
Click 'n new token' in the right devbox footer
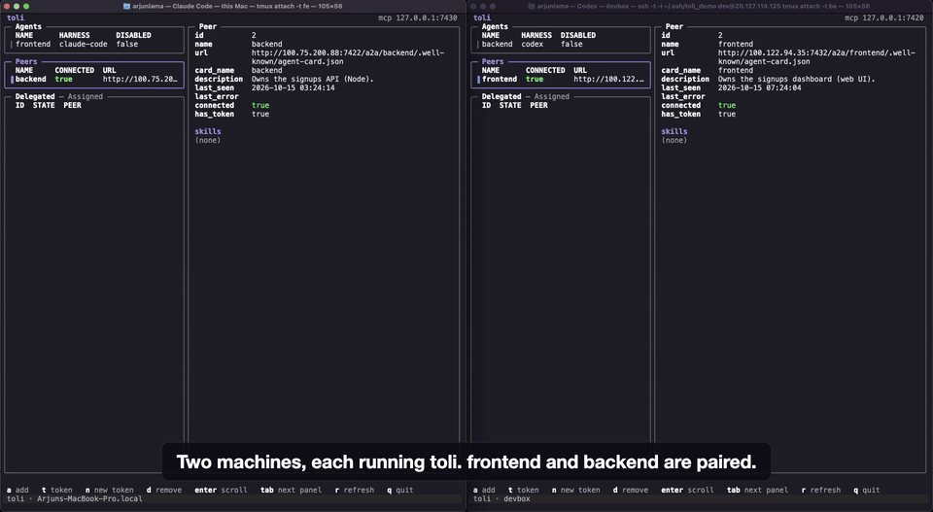576,490
